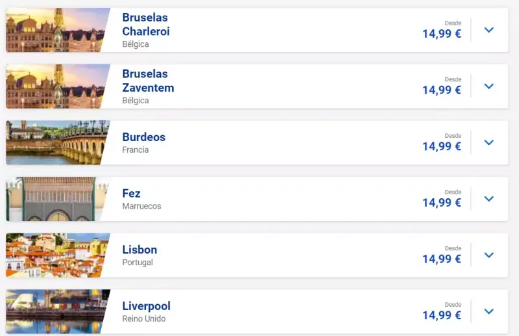Select the Bruselas Charleroi destination title
Screen dimensions: 519x336
[x=146, y=24]
